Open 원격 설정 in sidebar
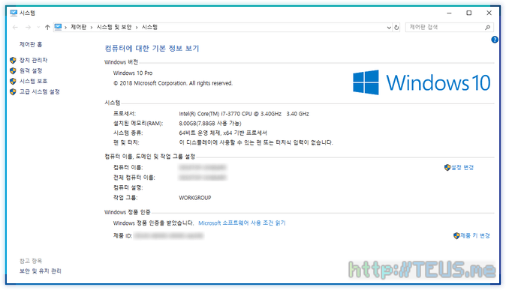This screenshot has width=506, height=290. 31,70
